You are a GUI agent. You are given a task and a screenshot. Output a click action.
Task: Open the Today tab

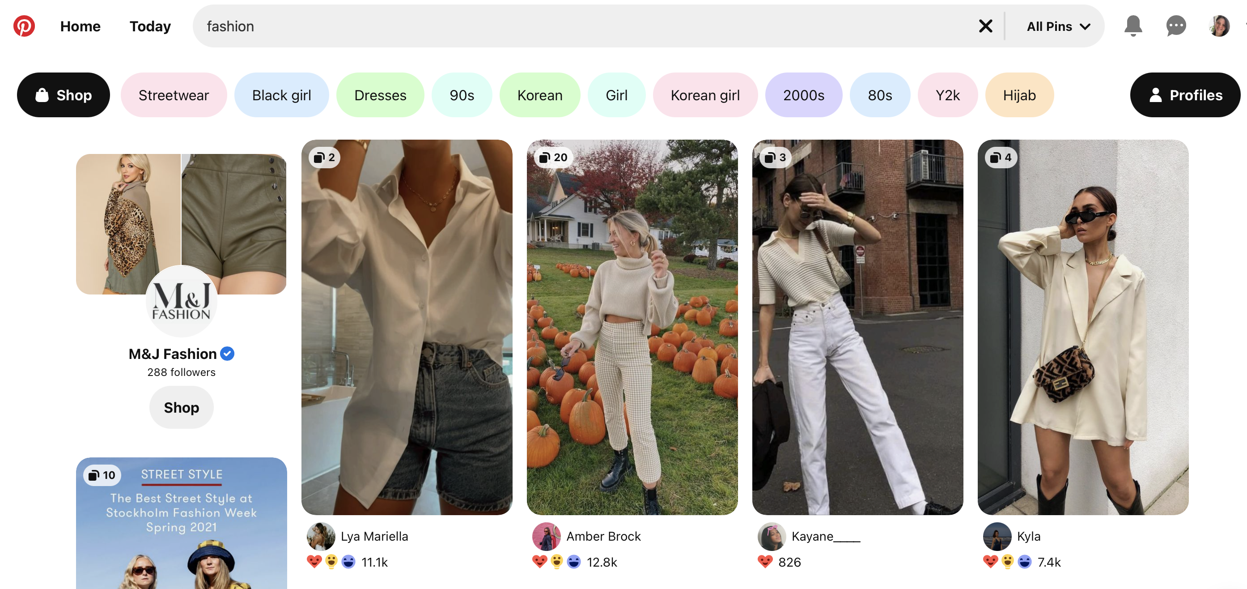click(150, 26)
